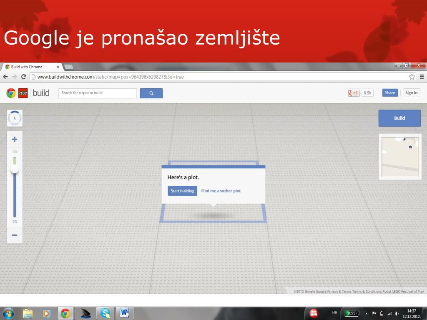This screenshot has width=427, height=320.
Task: Open the About link in footer
Action: click(387, 291)
